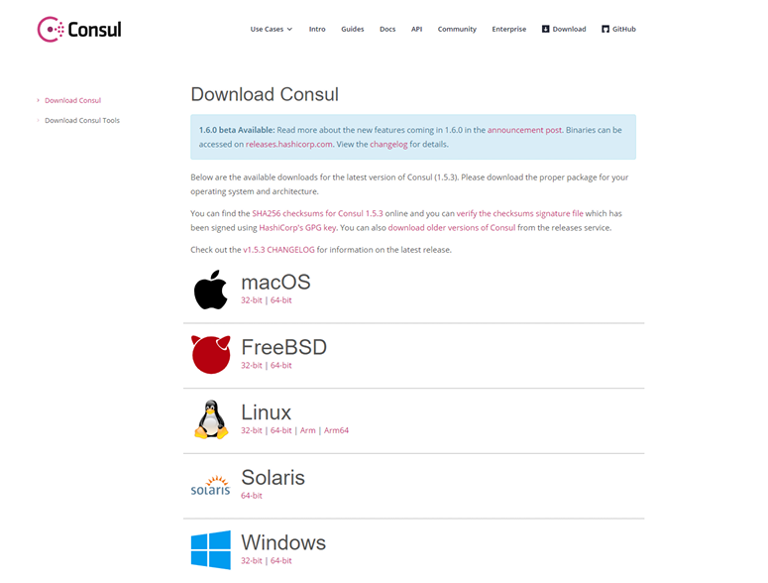Viewport: 768px width, 583px height.
Task: Open the Community menu item
Action: tap(457, 30)
